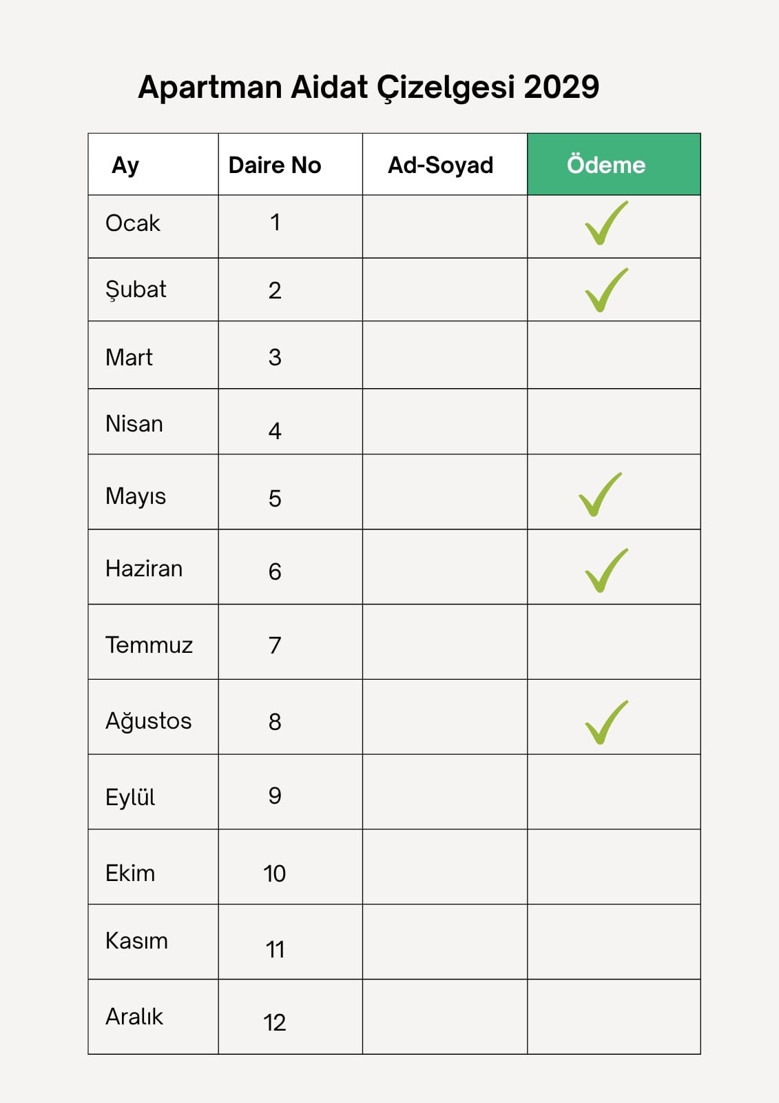Click the Ad-Soyad cell for Aralık
The width and height of the screenshot is (779, 1103).
[445, 1017]
